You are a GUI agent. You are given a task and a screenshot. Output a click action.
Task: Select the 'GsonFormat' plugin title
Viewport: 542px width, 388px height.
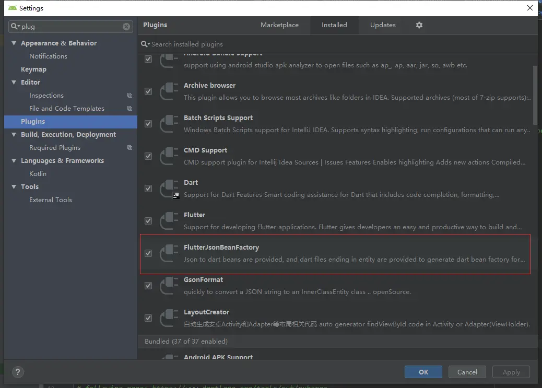203,280
